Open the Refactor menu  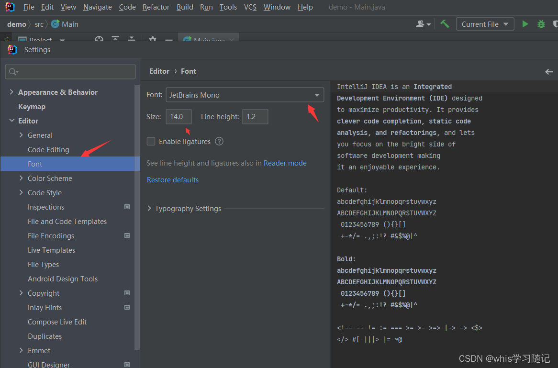[156, 7]
